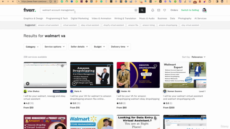Stop page loading with X button
The width and height of the screenshot is (230, 129).
pos(13,1)
